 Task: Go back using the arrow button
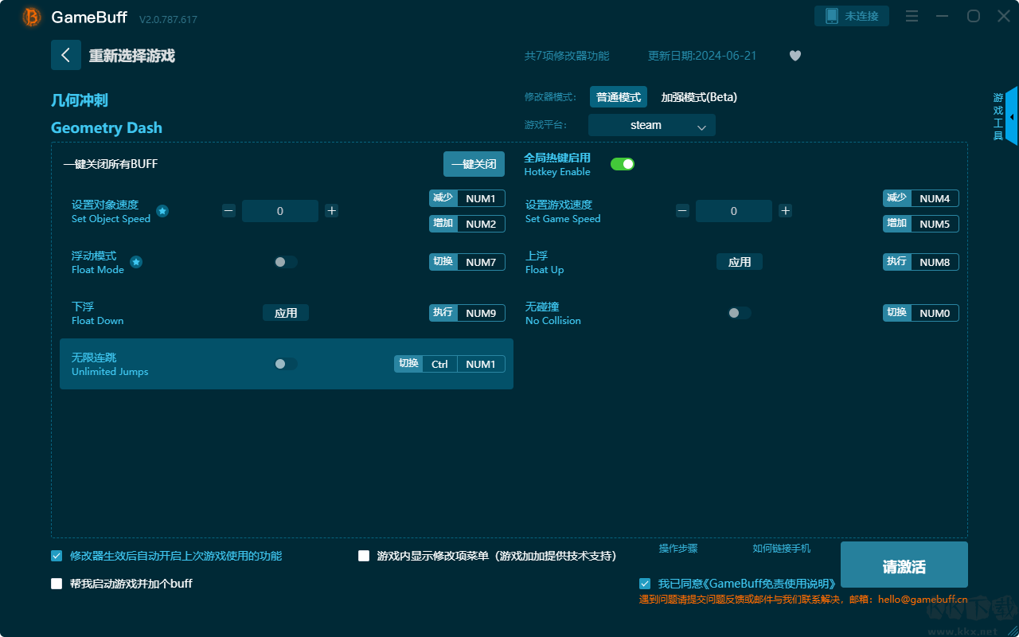pos(66,55)
